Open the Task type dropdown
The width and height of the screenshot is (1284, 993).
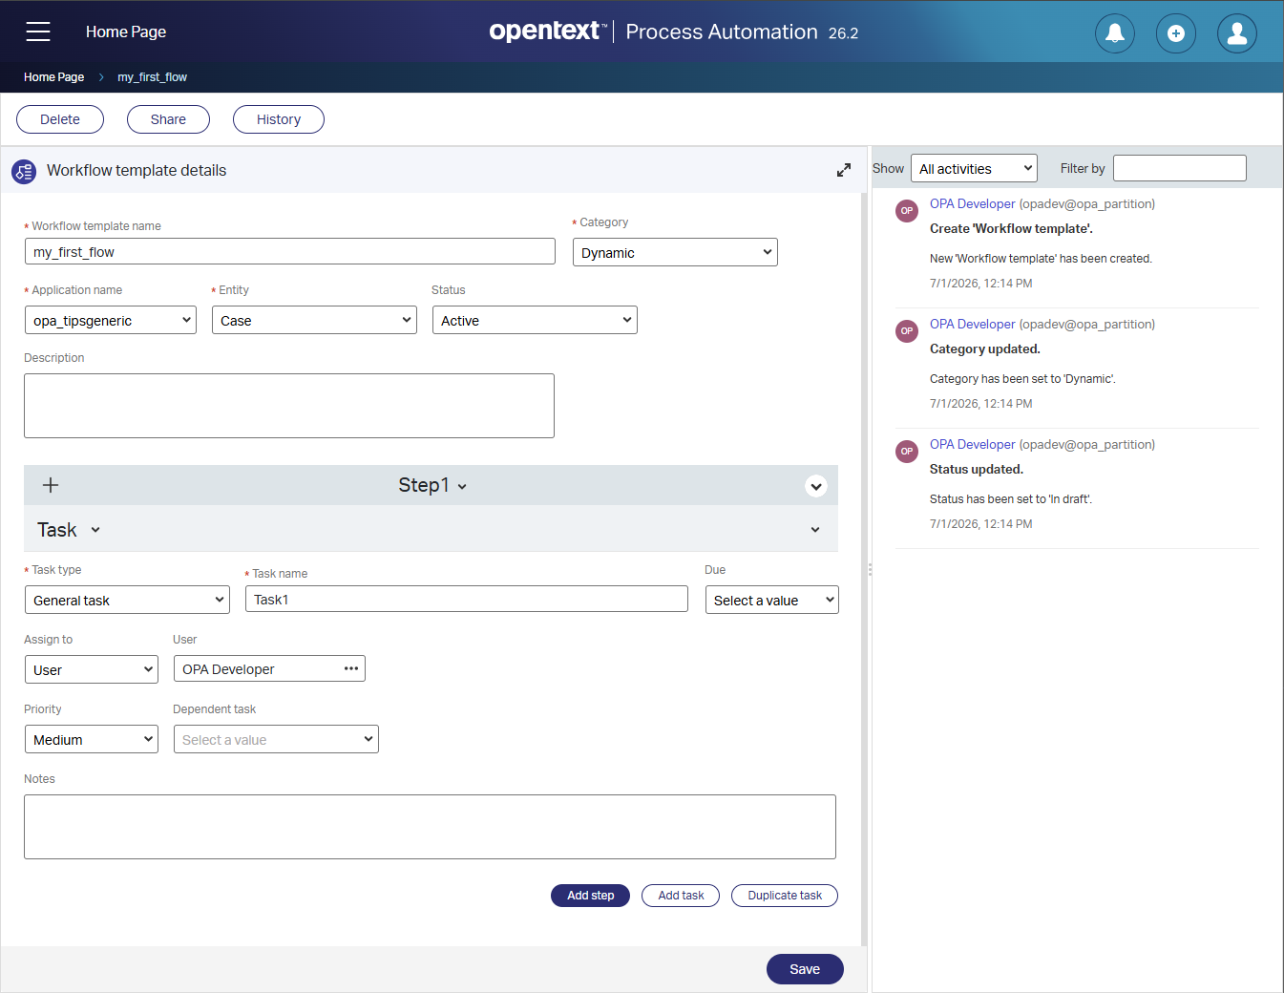pos(127,600)
